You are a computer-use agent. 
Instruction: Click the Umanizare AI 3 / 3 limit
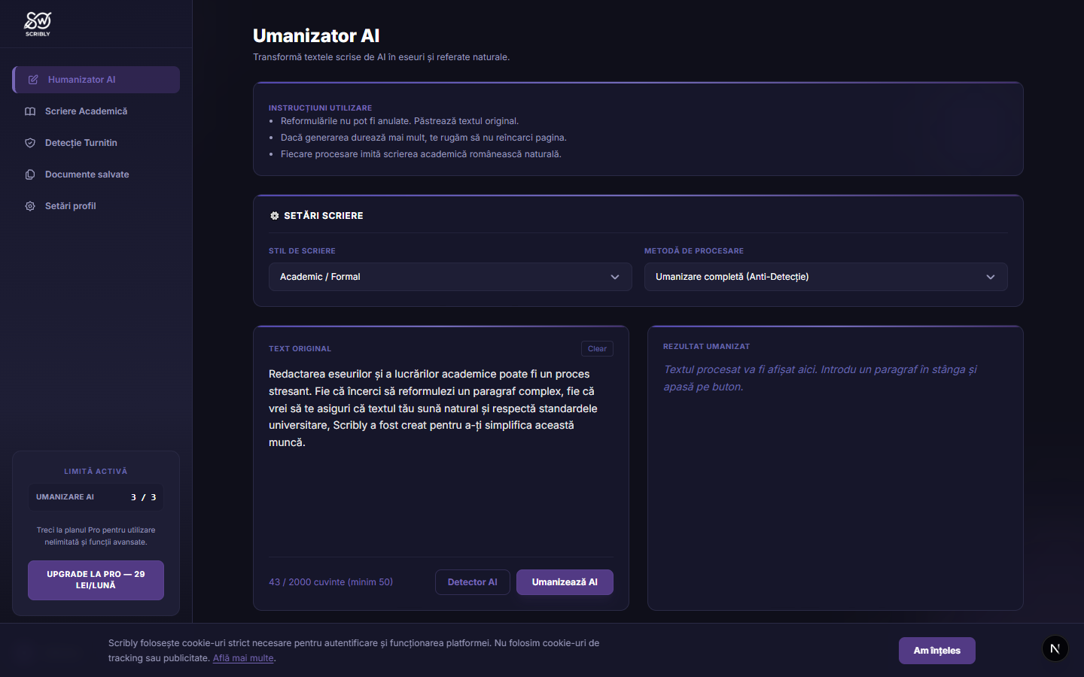point(96,497)
